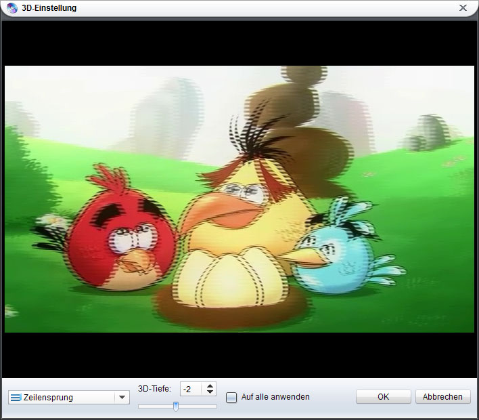The width and height of the screenshot is (479, 420).
Task: Confirm settings with the OK button
Action: coord(383,397)
